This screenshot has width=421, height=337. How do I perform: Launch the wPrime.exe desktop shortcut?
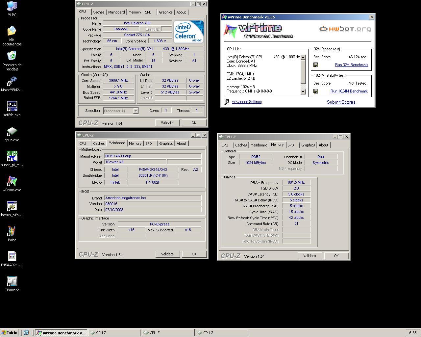click(x=12, y=184)
